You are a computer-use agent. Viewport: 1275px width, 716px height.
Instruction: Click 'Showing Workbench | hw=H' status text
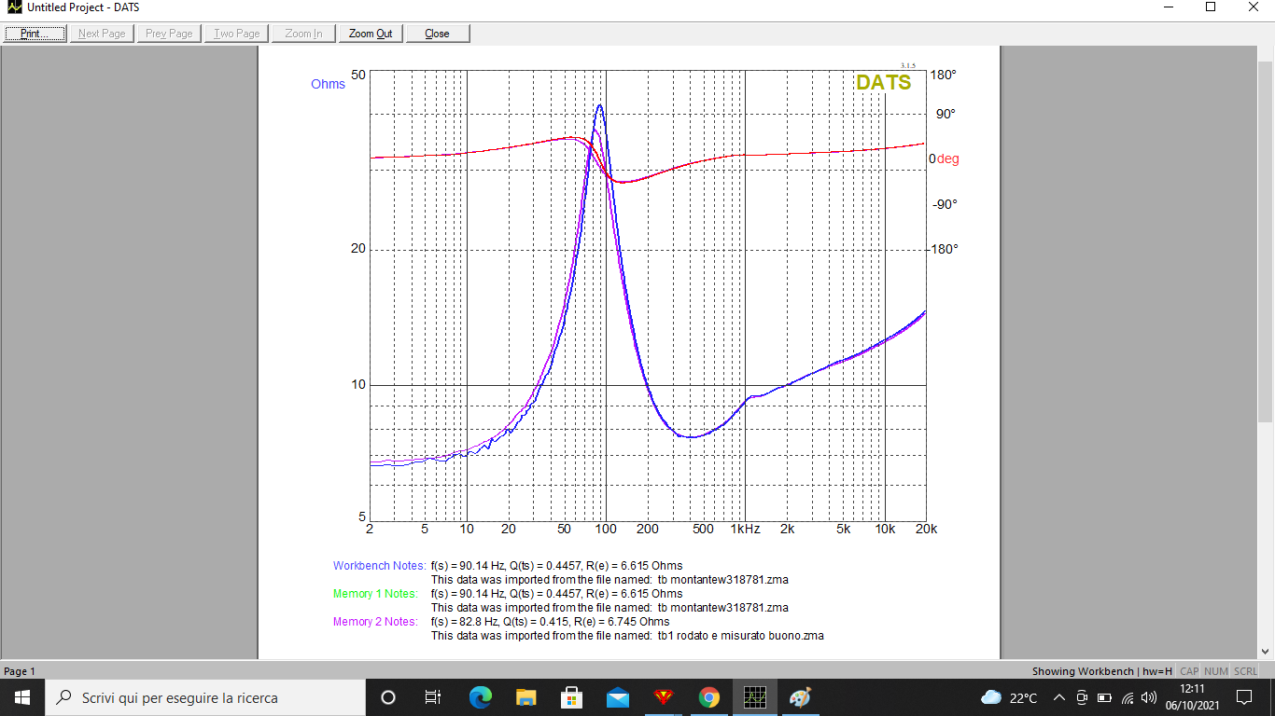coord(1101,671)
